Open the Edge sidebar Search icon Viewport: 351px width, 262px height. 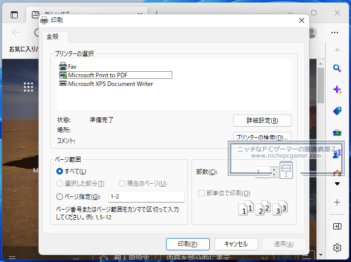point(337,68)
